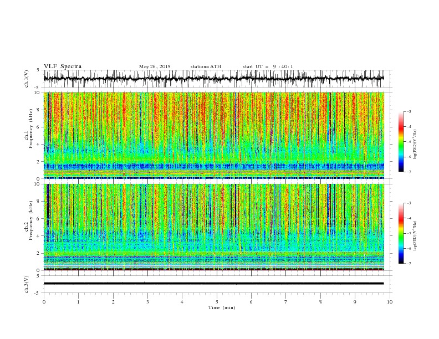This screenshot has width=439, height=339.
Task: Click the "station=ATH" header label
Action: (x=206, y=66)
